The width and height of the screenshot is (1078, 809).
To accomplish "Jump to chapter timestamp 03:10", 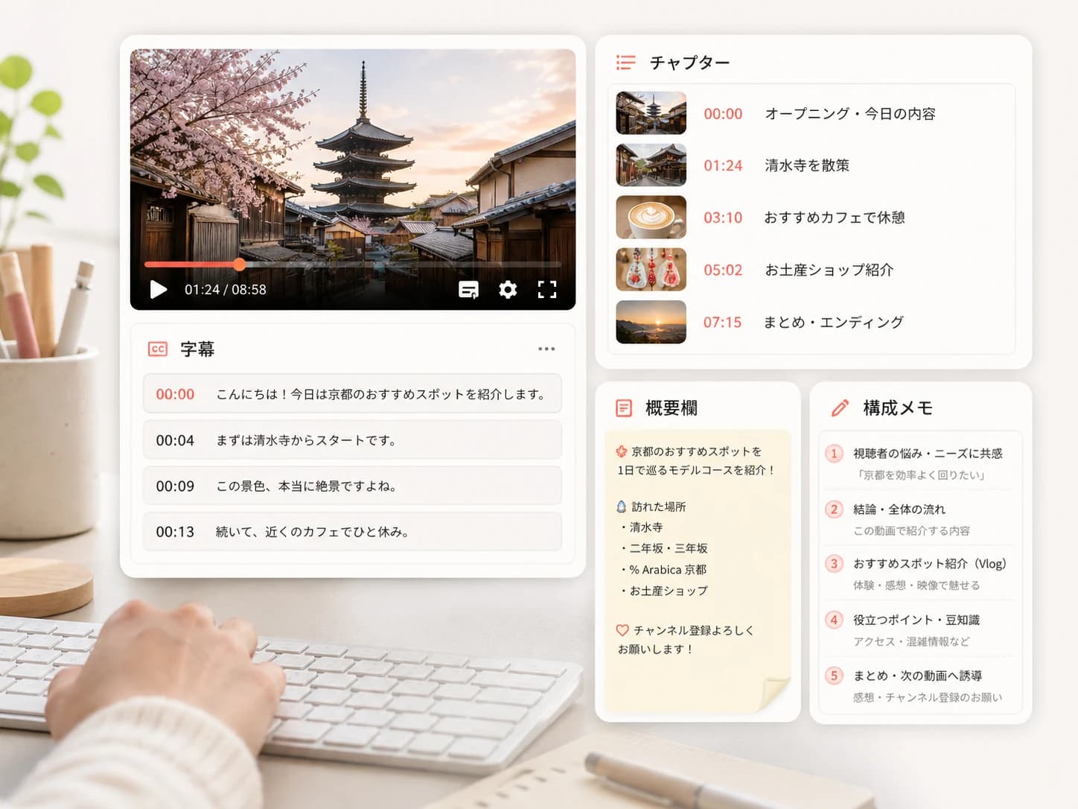I will click(x=723, y=218).
